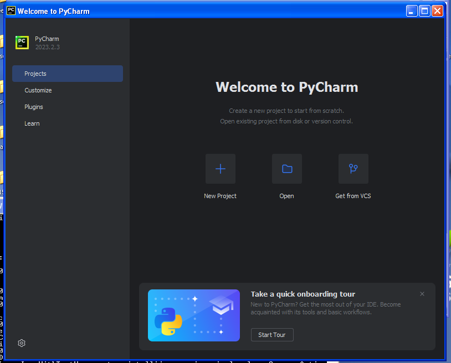
Task: Click the Open label text
Action: pos(287,196)
